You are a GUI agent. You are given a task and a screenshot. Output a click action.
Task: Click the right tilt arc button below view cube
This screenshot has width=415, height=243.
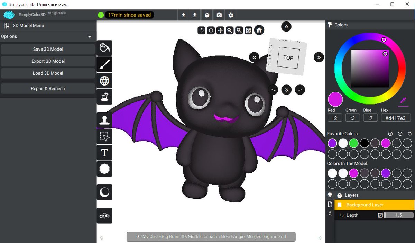point(300,90)
